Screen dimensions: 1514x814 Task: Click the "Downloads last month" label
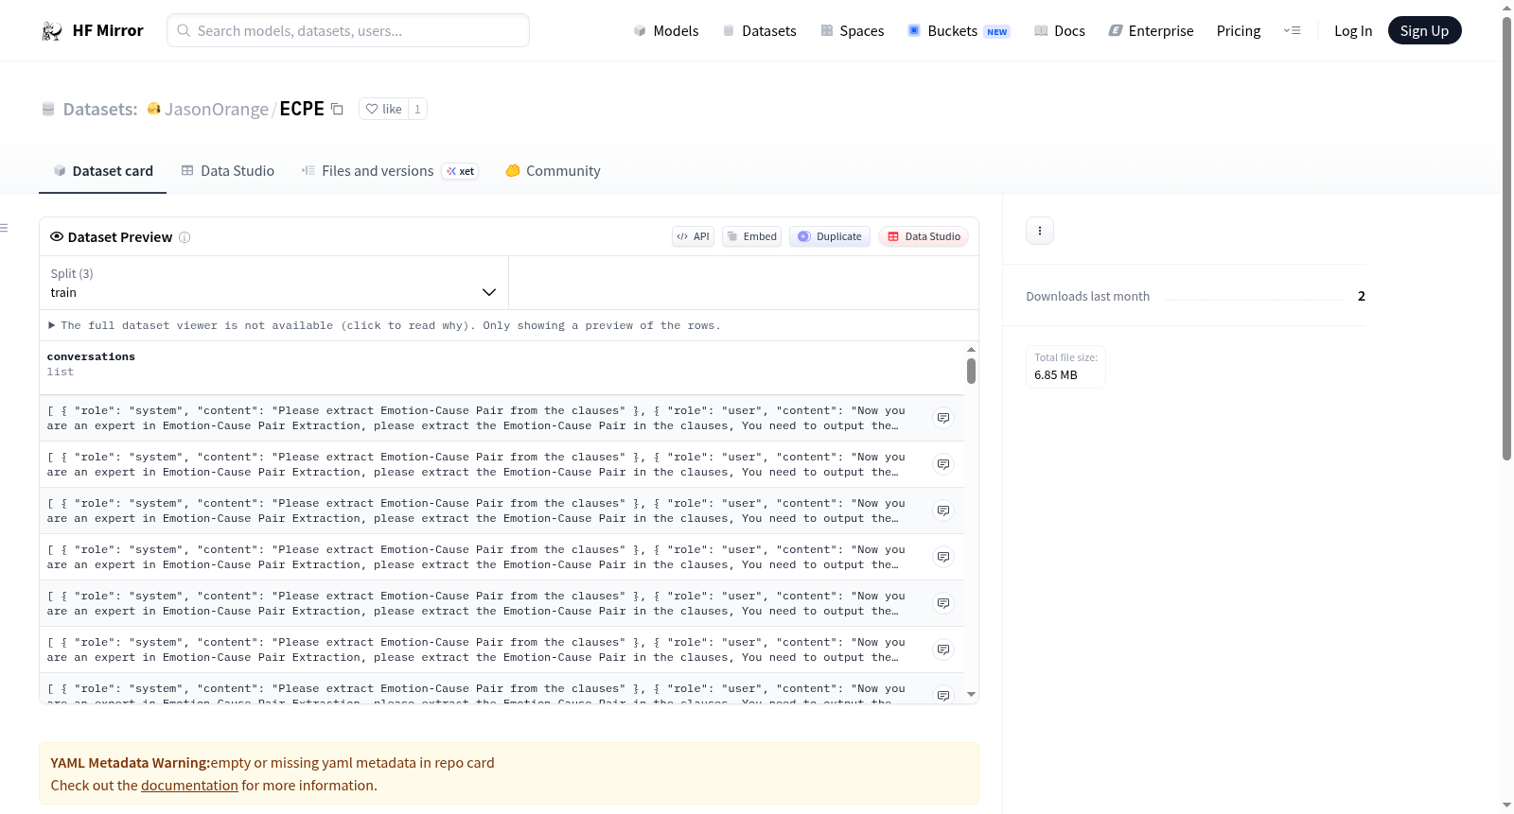pos(1088,296)
